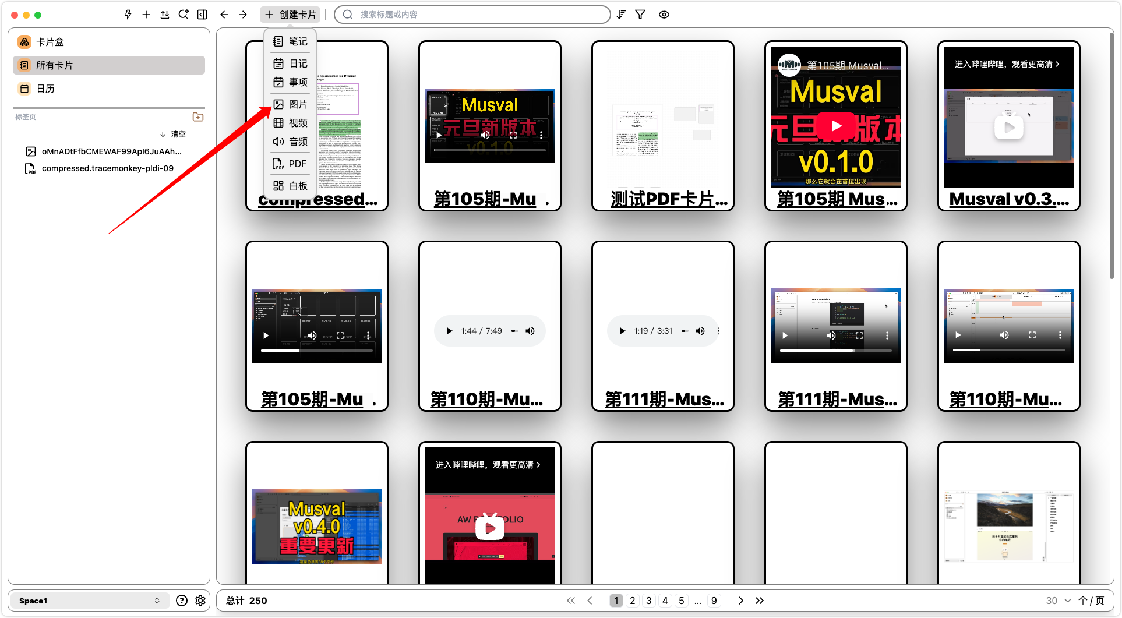This screenshot has height=618, width=1122.
Task: Mute the 1:19 / 3:31 audio player
Action: (700, 331)
